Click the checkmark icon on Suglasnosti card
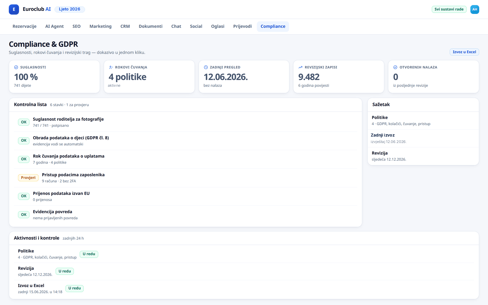This screenshot has height=305, width=488. [x=16, y=67]
